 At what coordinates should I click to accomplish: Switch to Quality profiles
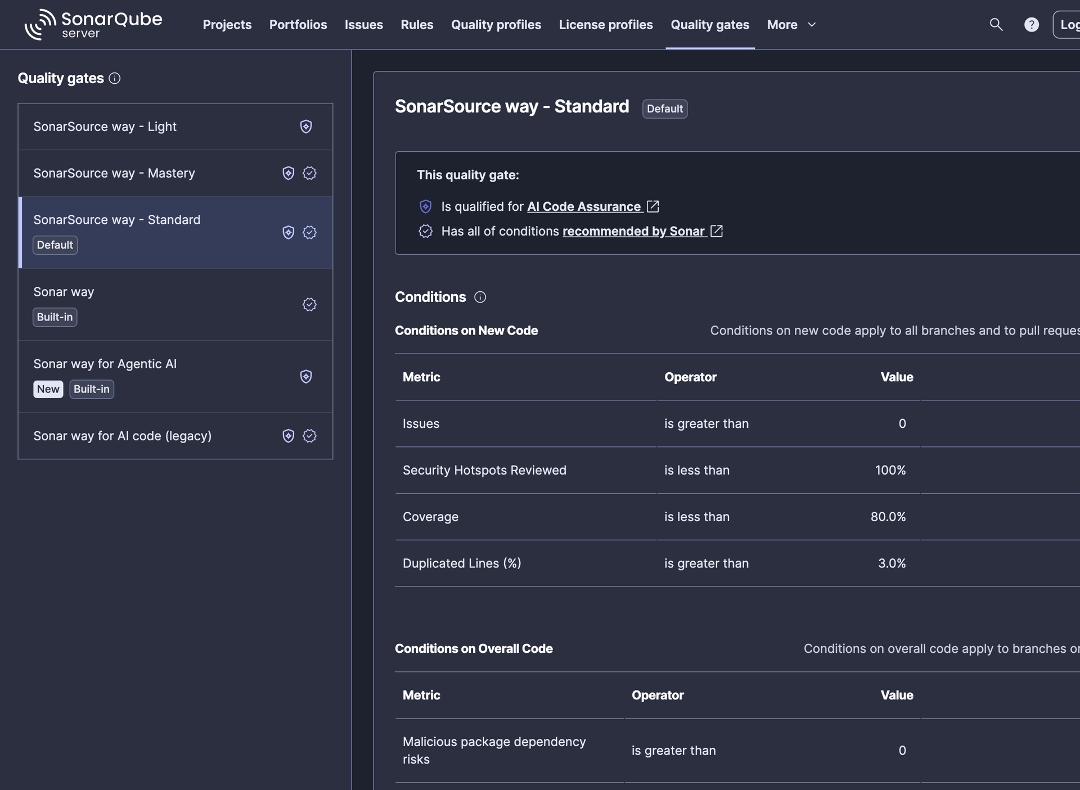[496, 25]
